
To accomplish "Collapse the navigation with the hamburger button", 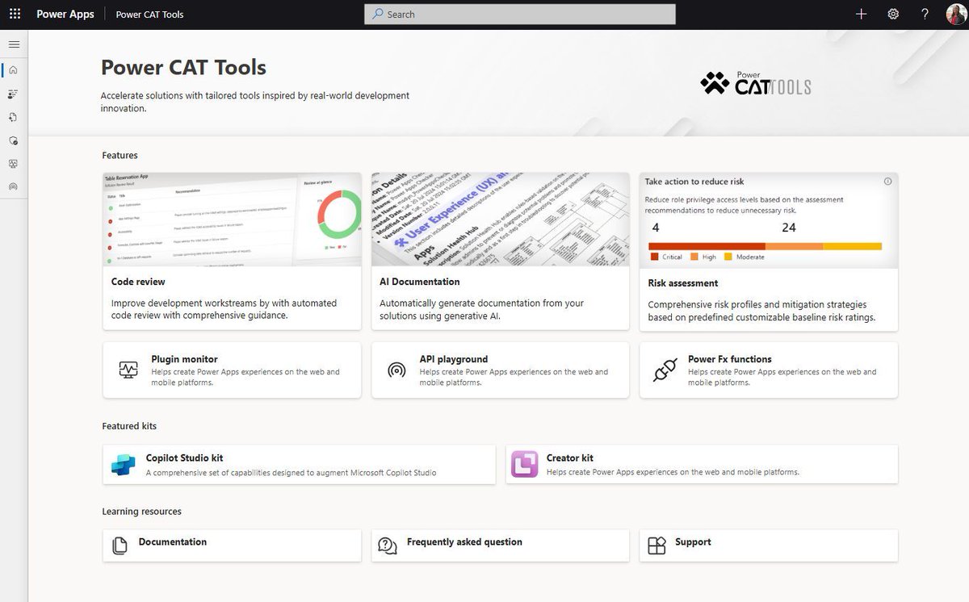I will 13,44.
